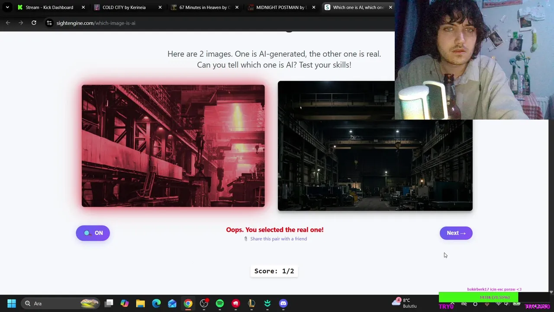This screenshot has width=554, height=312.
Task: Click 'Oops. You selected the real one!' message
Action: [x=275, y=230]
